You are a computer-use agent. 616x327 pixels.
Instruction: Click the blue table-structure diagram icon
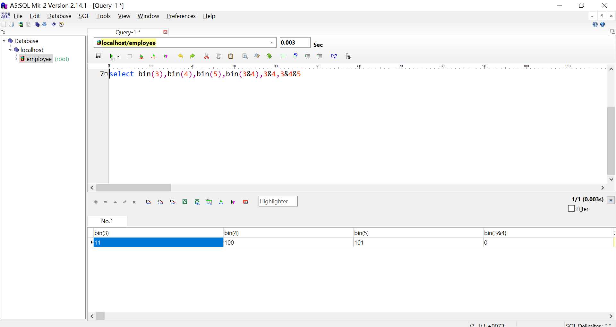pos(334,56)
